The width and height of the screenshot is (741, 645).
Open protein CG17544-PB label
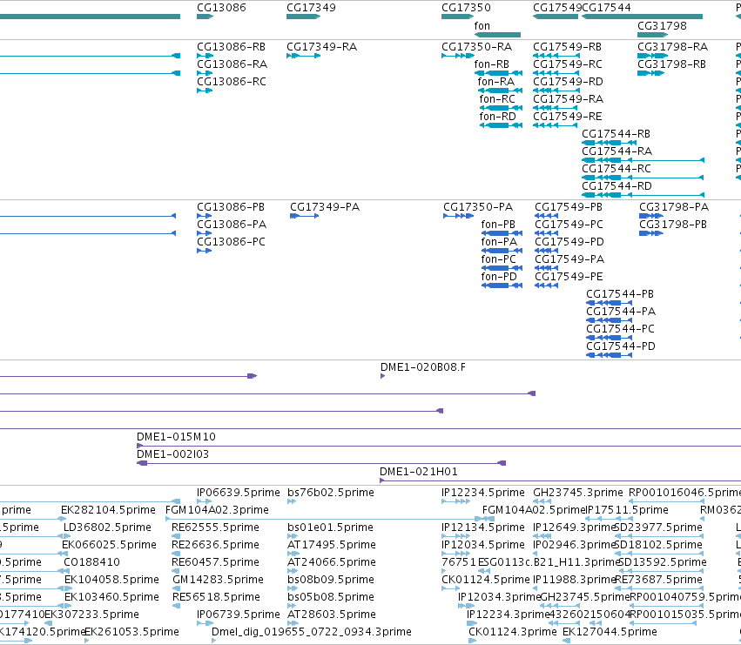pyautogui.click(x=620, y=294)
